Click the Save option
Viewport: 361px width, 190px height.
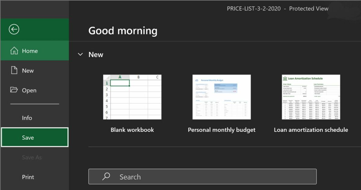(x=28, y=137)
